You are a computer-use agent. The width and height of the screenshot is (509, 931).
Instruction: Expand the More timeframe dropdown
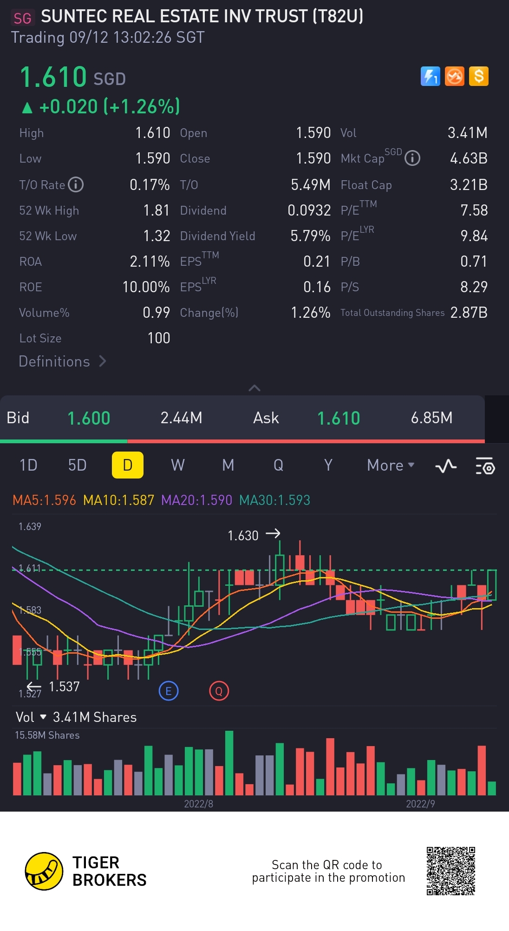click(x=391, y=465)
